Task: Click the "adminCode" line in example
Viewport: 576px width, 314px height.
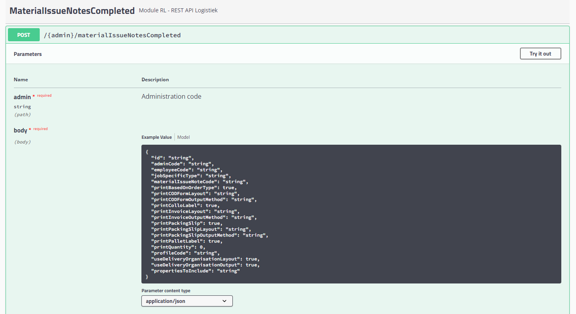Action: coord(182,164)
